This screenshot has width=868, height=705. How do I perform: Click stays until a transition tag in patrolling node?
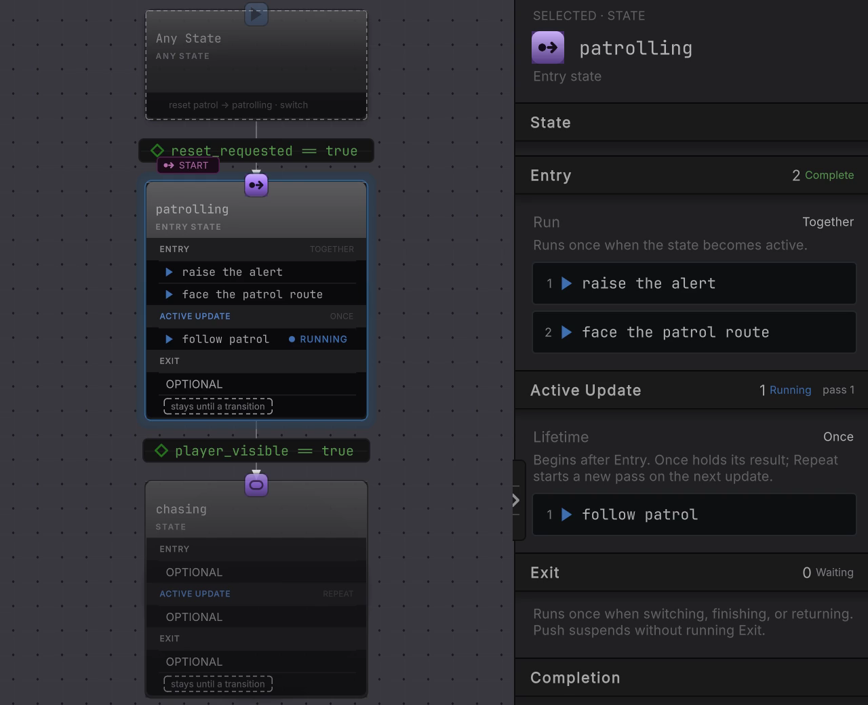tap(218, 406)
